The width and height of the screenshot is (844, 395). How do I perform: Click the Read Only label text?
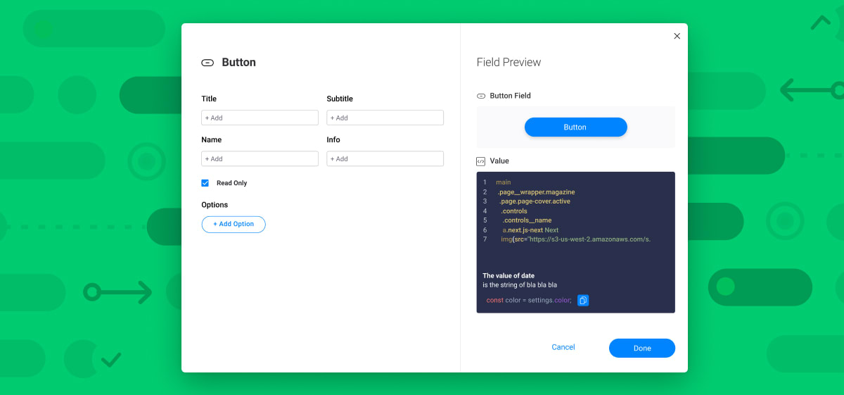point(231,183)
